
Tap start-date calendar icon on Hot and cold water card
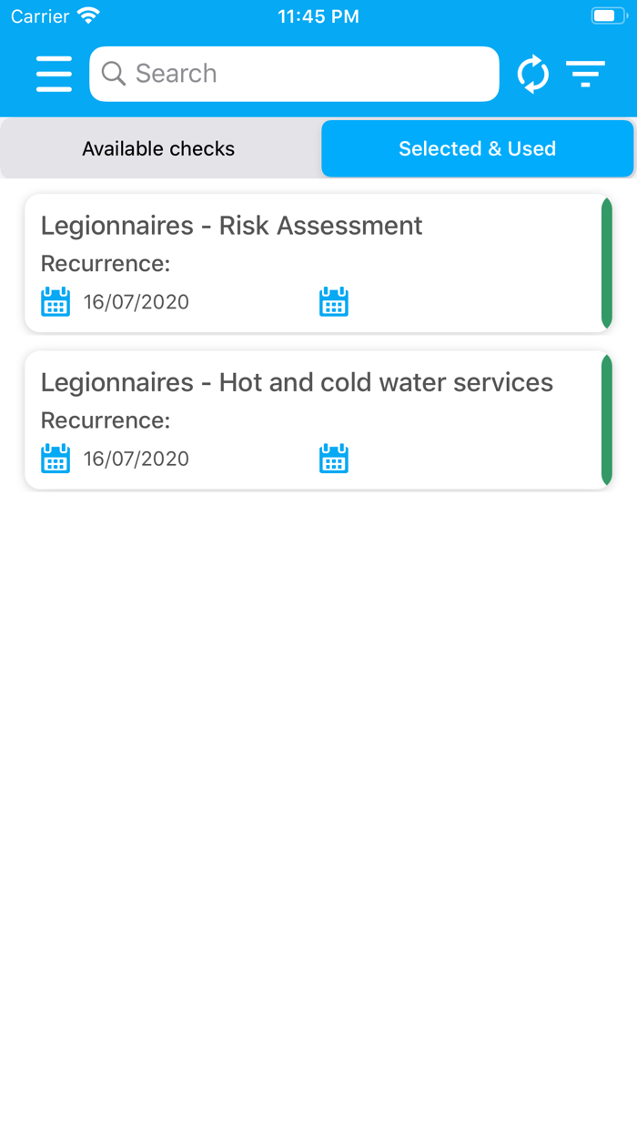click(56, 459)
